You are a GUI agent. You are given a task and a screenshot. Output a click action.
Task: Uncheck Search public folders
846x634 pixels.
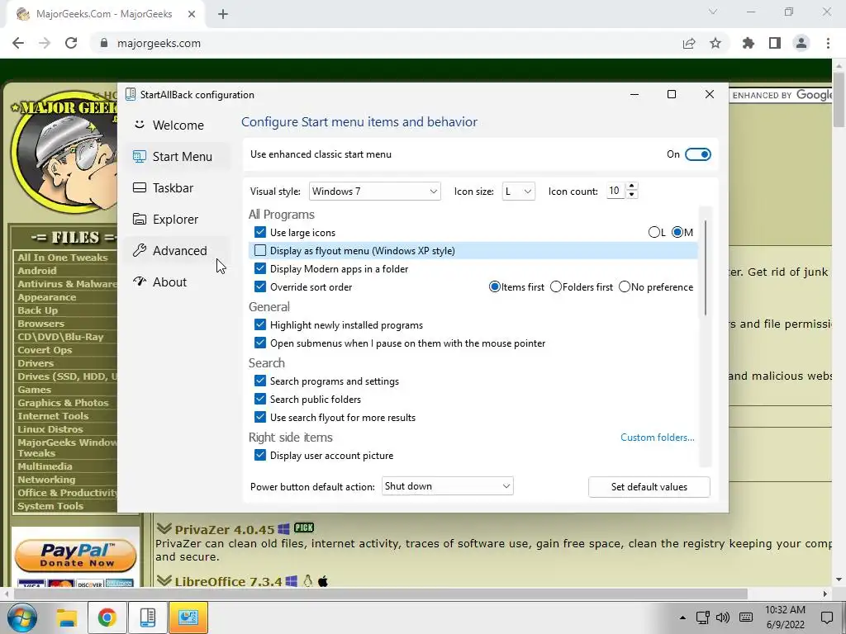(260, 399)
